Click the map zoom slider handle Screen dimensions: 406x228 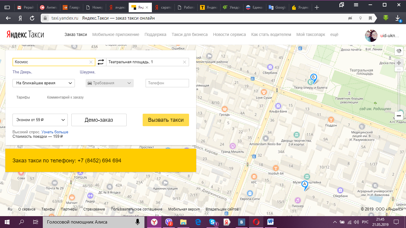[399, 69]
